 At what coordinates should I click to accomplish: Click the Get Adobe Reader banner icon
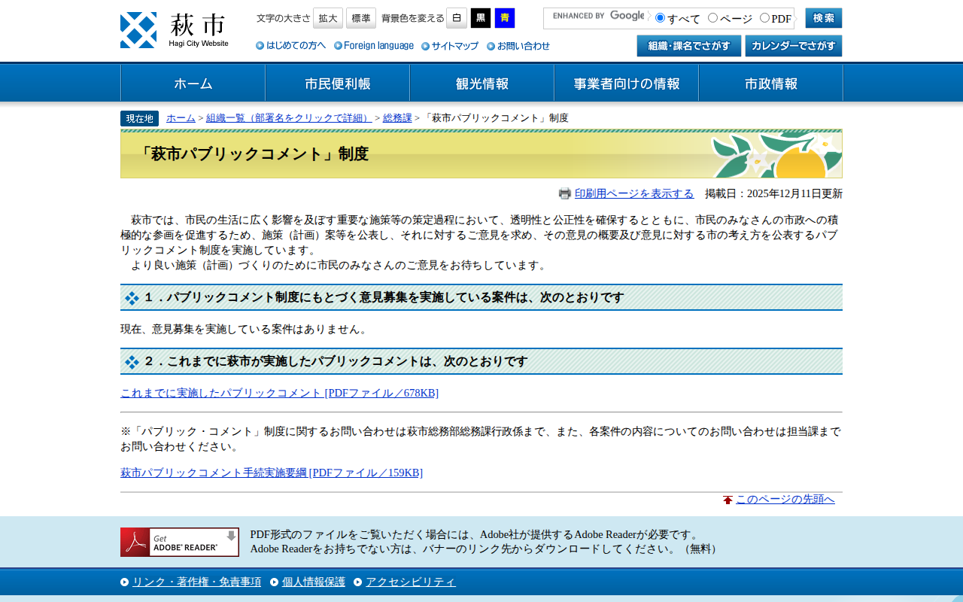click(x=179, y=541)
